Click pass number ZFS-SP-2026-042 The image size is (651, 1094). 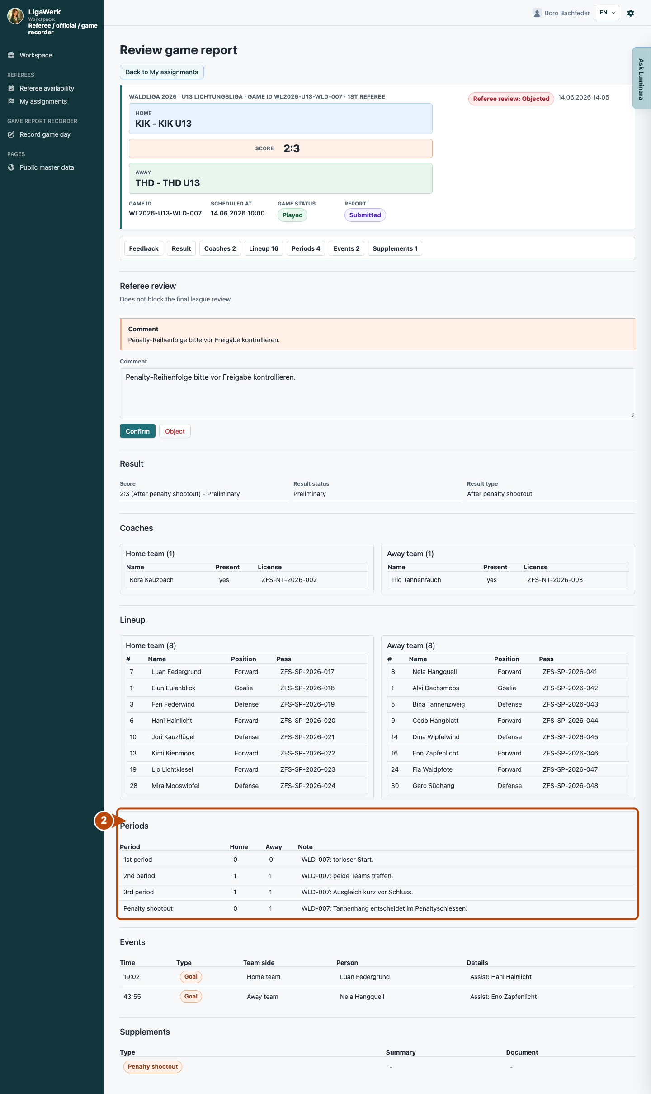[570, 688]
